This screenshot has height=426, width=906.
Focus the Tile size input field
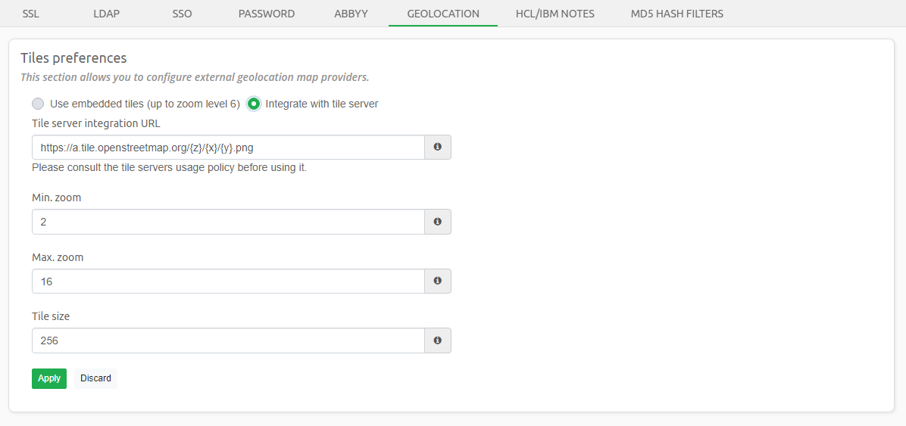(x=228, y=340)
